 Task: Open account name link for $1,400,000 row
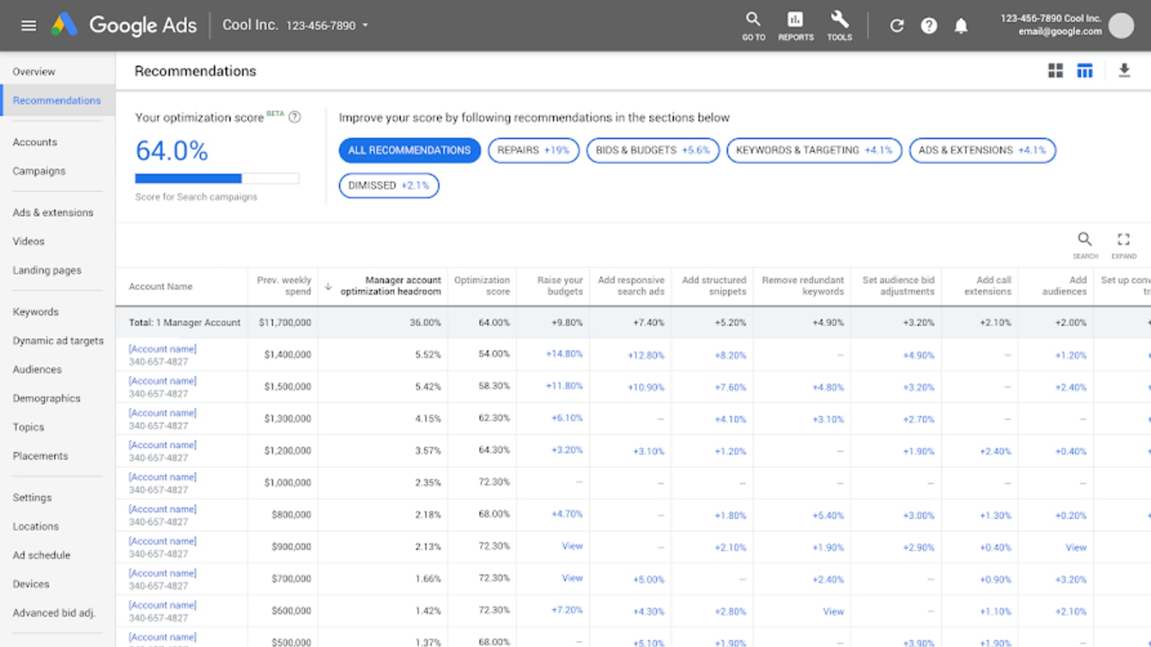coord(162,349)
